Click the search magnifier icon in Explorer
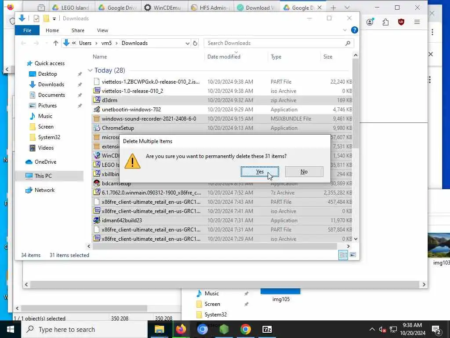This screenshot has height=338, width=450. [x=348, y=43]
